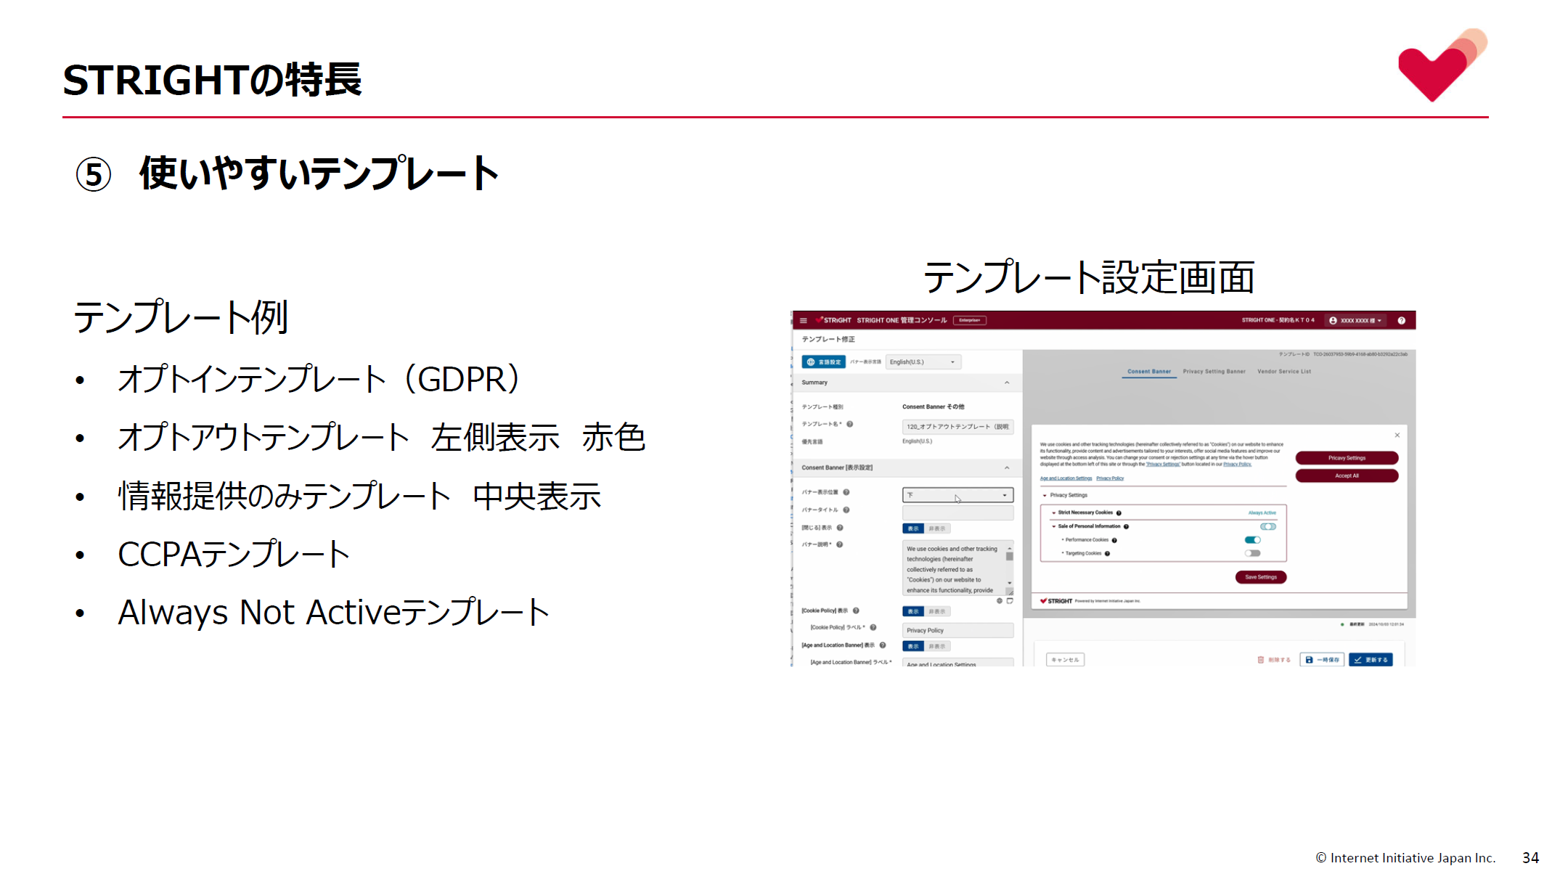Click the floppy disk icon on 一時保存
1552x874 pixels.
1309,659
